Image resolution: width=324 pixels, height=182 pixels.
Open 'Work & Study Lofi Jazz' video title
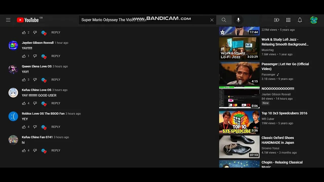coord(285,42)
